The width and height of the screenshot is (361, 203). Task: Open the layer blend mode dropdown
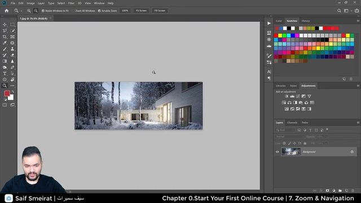[x=289, y=136]
